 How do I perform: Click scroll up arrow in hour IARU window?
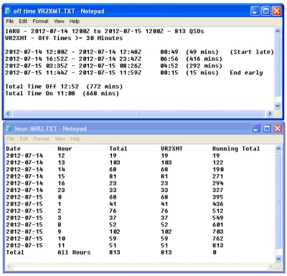(278, 148)
